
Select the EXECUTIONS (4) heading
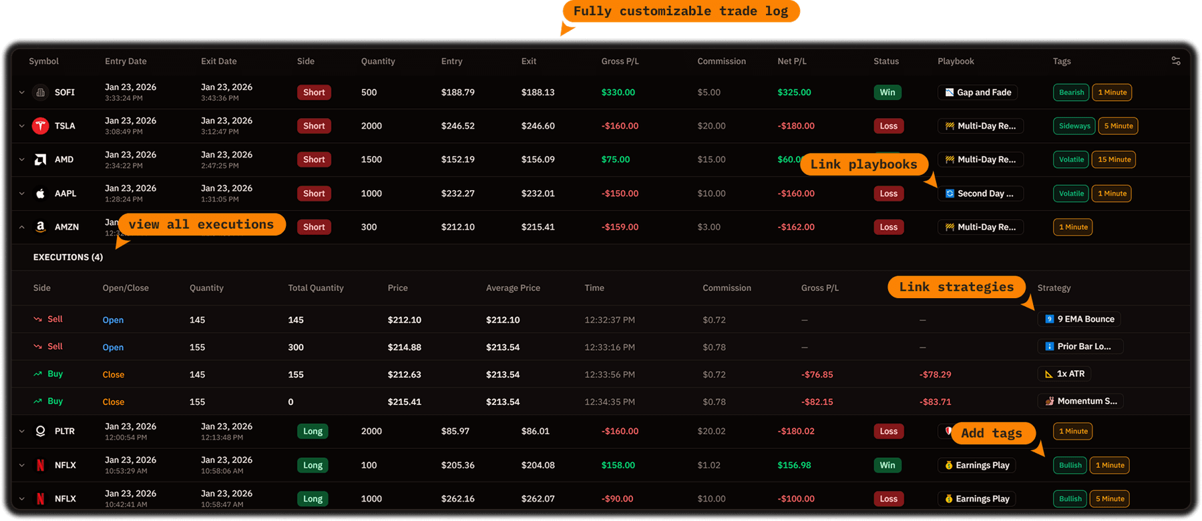(68, 257)
